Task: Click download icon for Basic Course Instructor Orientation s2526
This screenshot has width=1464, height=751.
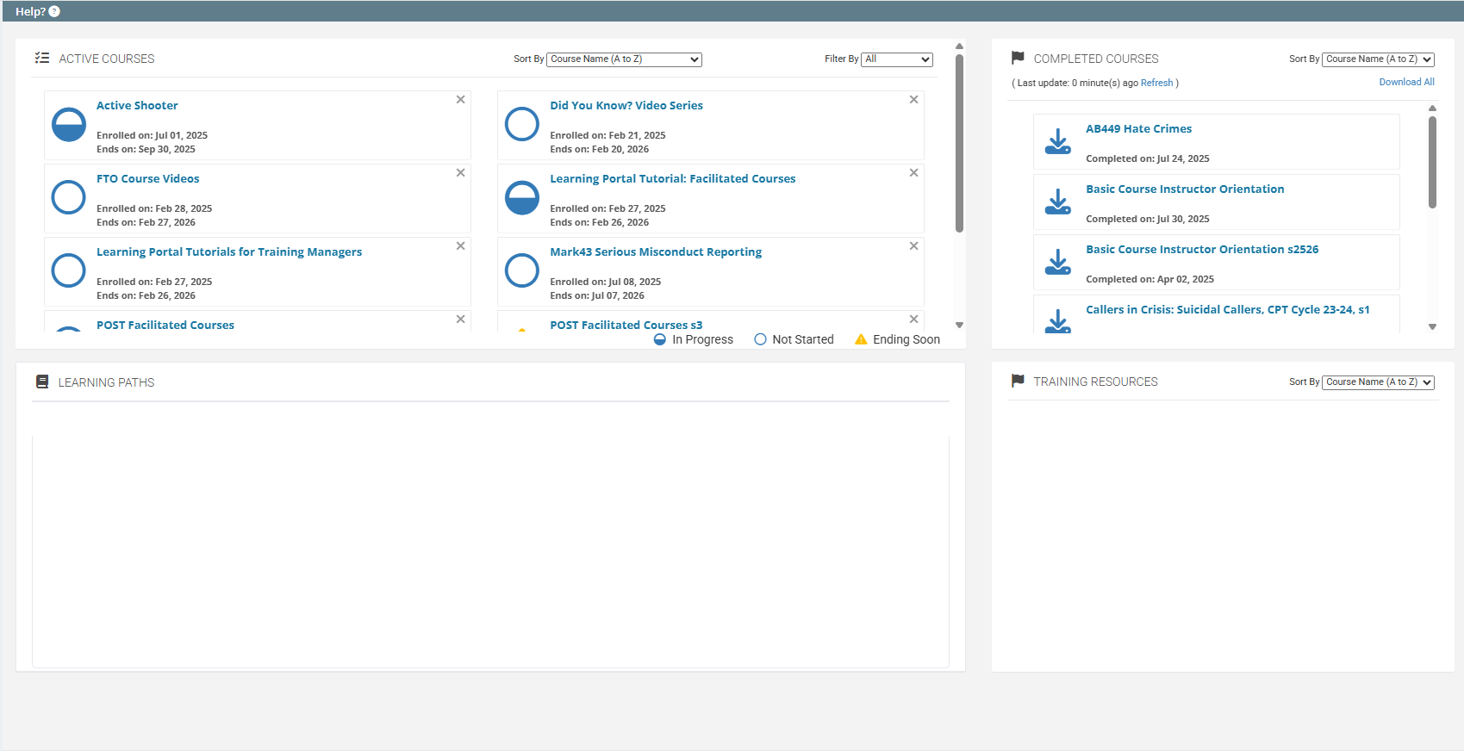Action: (1057, 263)
